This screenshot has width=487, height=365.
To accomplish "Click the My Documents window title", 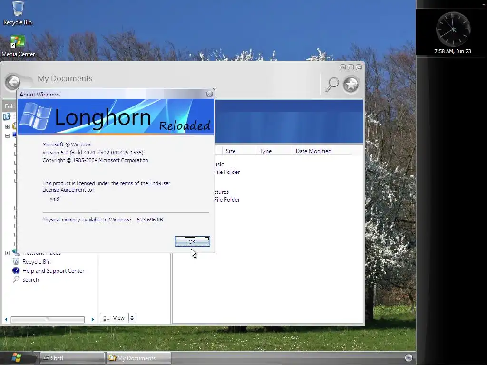I will 65,78.
